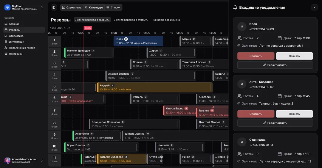Cancel Антон Богданов's reservation with Отменить

coord(256,114)
